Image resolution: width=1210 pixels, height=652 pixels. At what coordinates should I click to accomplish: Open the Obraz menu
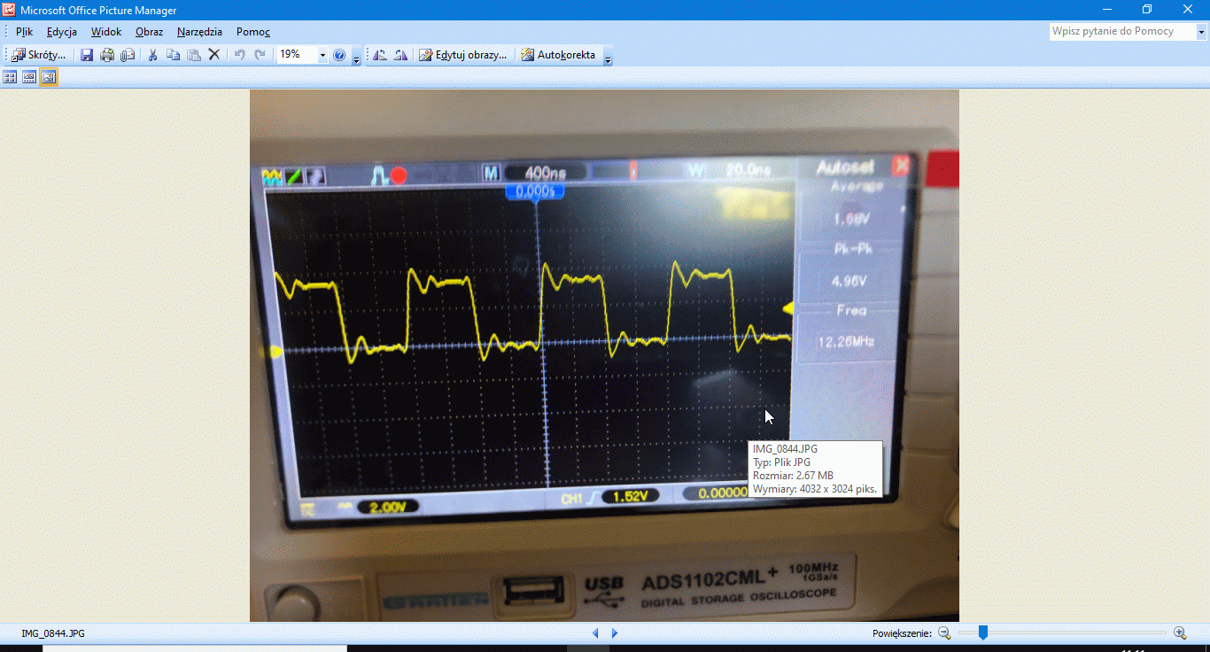coord(149,32)
